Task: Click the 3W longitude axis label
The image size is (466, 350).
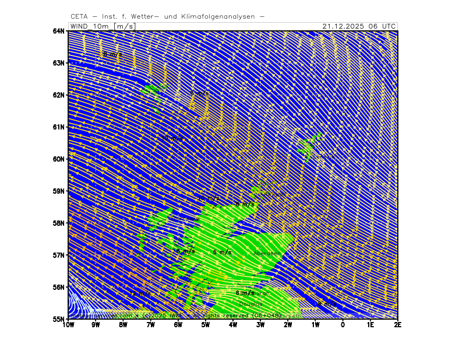Action: pos(260,324)
